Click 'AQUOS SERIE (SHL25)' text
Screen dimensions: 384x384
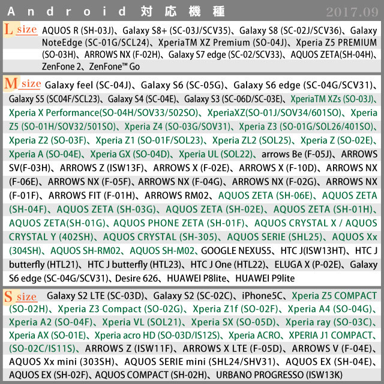275,237
